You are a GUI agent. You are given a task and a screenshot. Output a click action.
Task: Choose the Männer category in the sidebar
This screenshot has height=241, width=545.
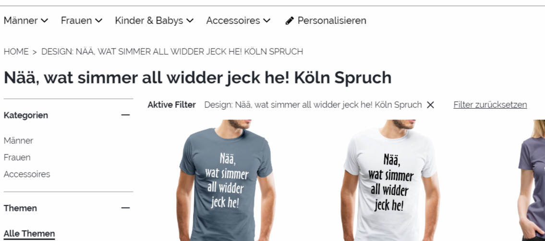coord(18,141)
